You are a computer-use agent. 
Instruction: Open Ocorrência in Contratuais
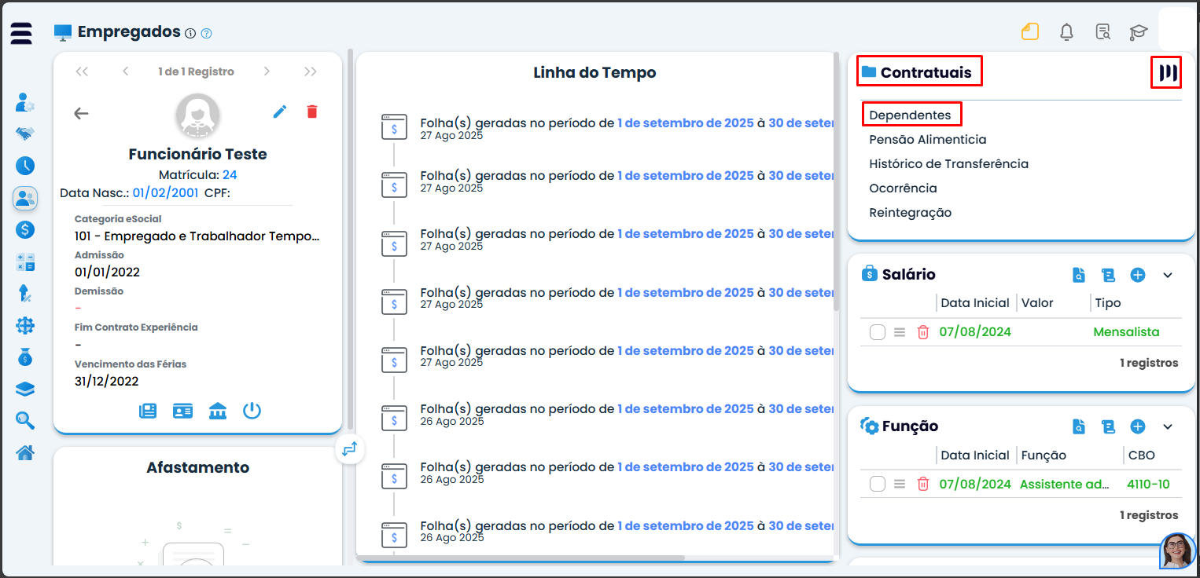click(903, 188)
